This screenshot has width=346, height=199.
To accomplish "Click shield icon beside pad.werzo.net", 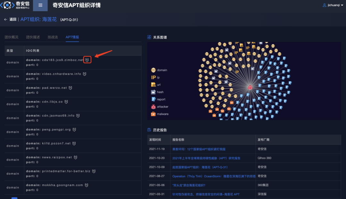I will coord(70,88).
